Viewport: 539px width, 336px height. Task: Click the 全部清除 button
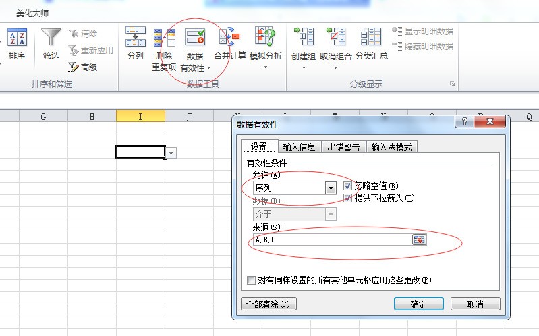[268, 304]
